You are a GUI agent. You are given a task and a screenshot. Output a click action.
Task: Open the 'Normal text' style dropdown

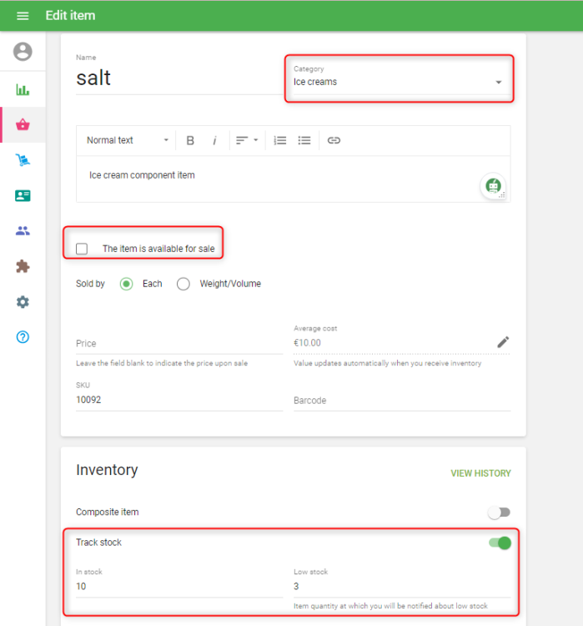pos(128,140)
